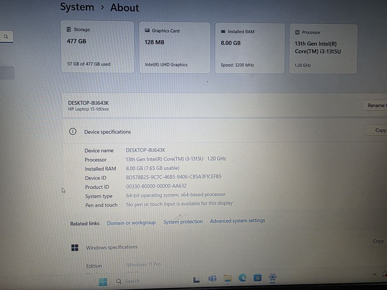Open Settings gear on the taskbar
387x290 pixels.
[273, 277]
